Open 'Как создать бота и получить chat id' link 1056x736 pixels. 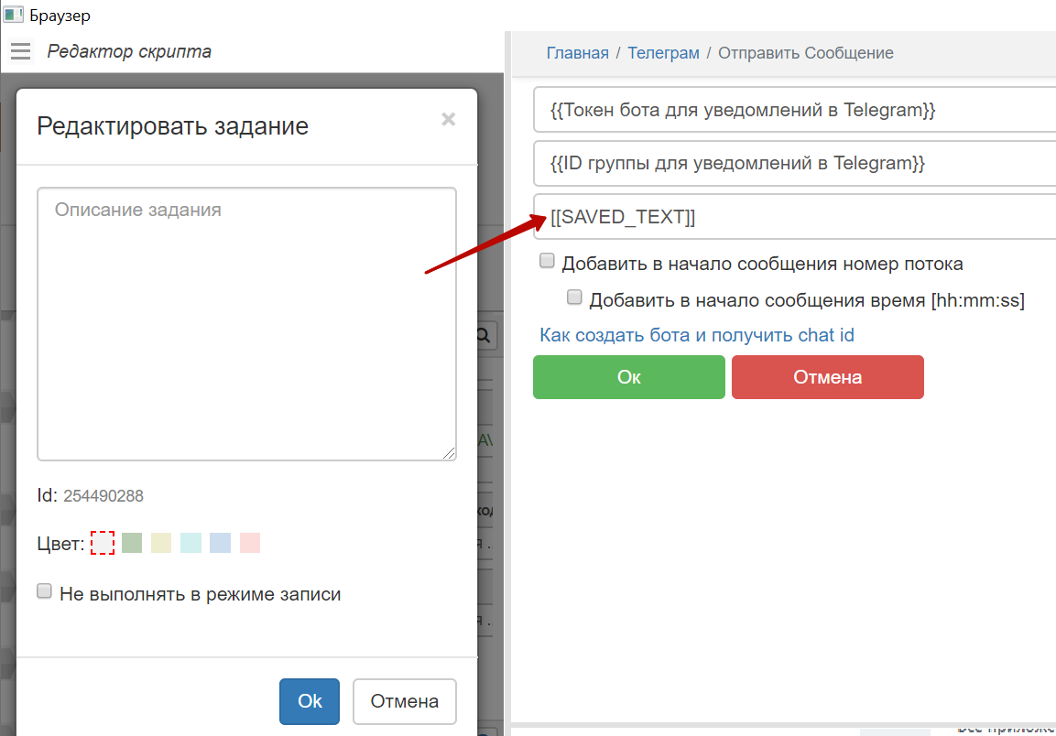point(696,335)
